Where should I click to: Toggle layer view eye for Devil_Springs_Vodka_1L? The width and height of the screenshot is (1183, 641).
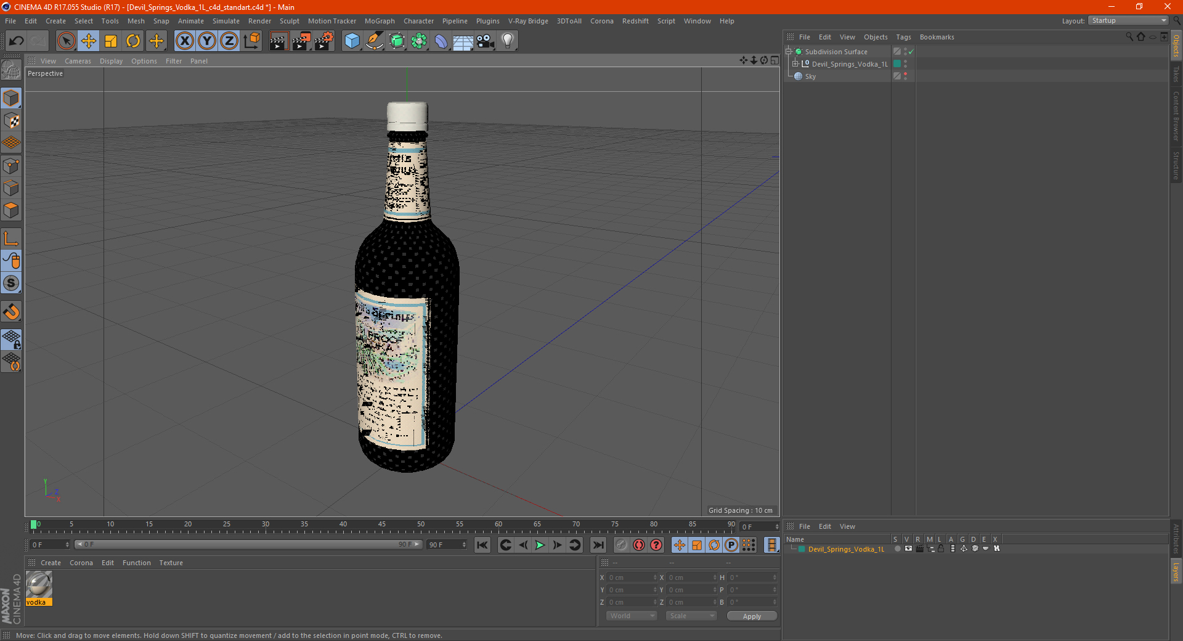[908, 549]
